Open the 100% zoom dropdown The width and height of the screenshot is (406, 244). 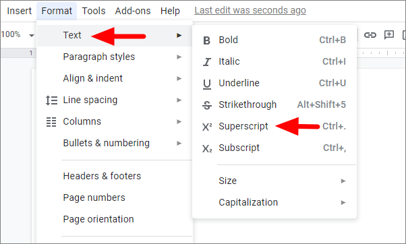tap(18, 34)
